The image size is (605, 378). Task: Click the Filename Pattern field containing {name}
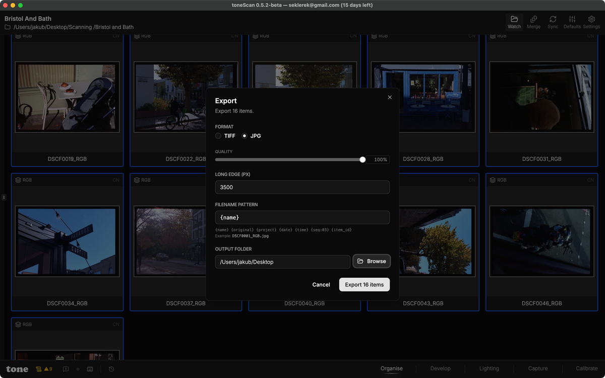click(302, 217)
